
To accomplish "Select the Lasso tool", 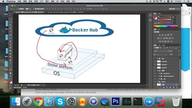I will coord(10,22).
